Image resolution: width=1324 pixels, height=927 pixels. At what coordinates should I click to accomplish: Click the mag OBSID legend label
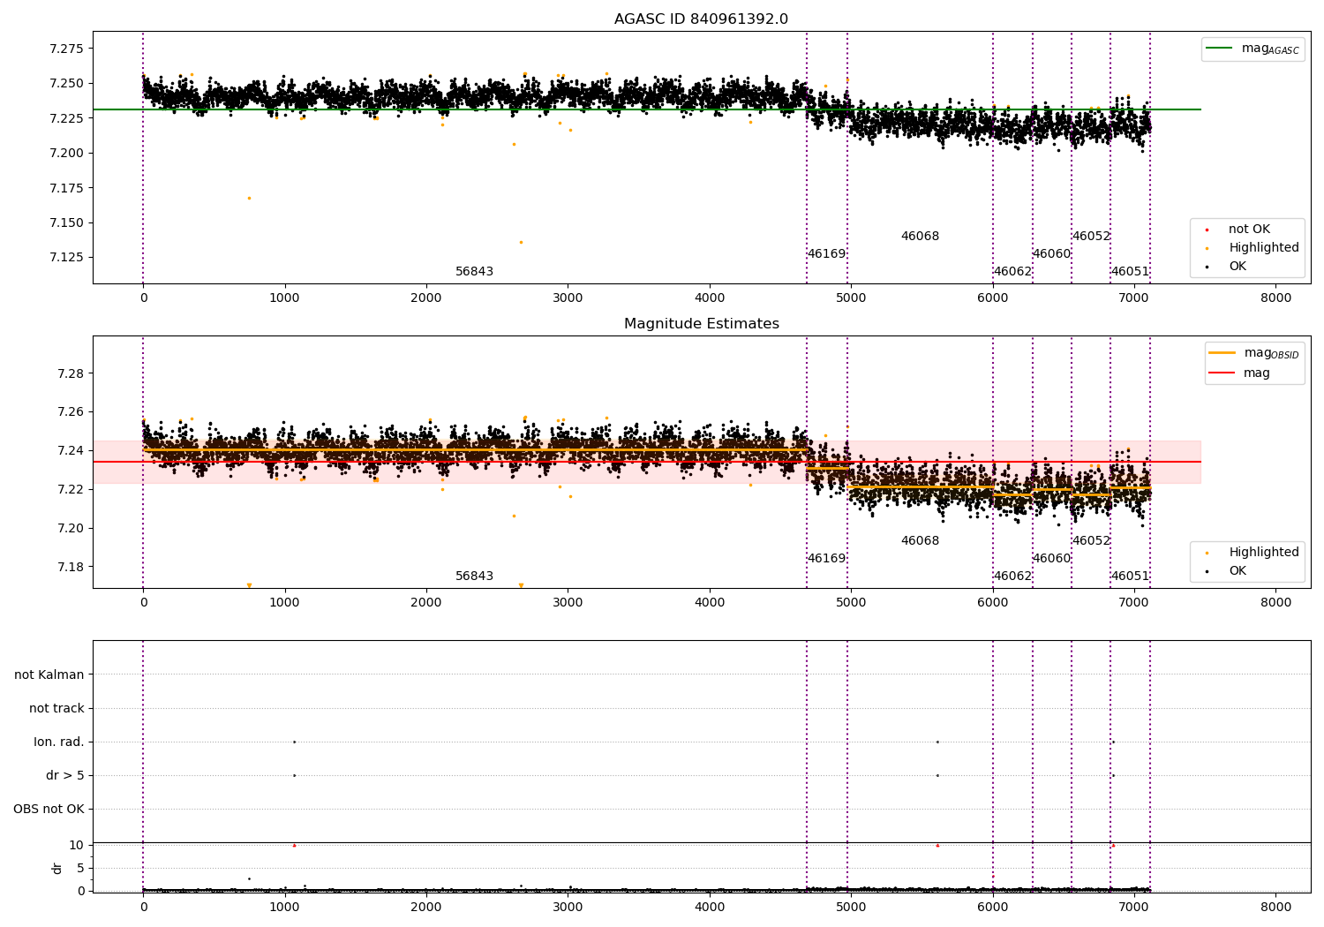click(1272, 353)
